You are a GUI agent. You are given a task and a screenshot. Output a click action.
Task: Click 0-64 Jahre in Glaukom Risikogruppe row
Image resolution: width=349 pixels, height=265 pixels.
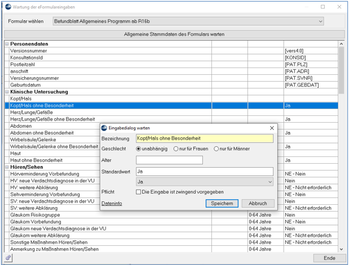266,215
